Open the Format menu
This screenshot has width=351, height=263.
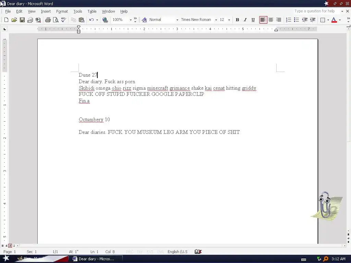(62, 11)
